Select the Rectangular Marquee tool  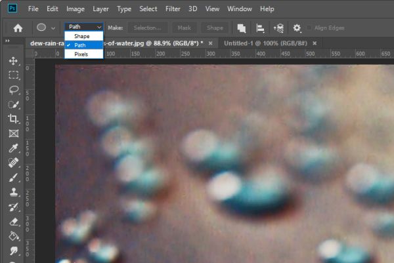(13, 75)
